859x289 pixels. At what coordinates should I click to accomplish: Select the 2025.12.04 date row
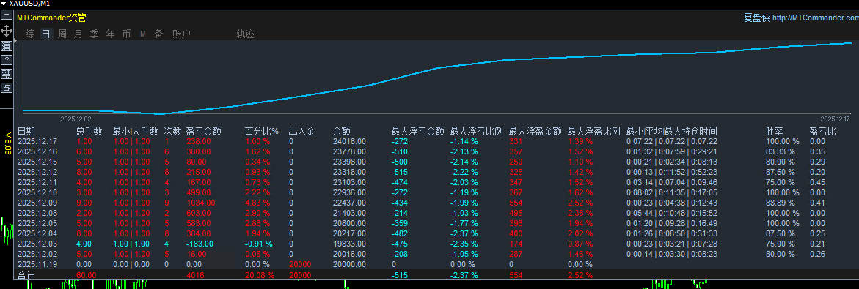pos(37,234)
